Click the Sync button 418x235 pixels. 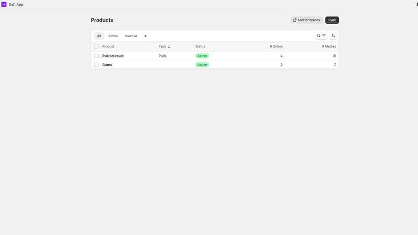[332, 20]
